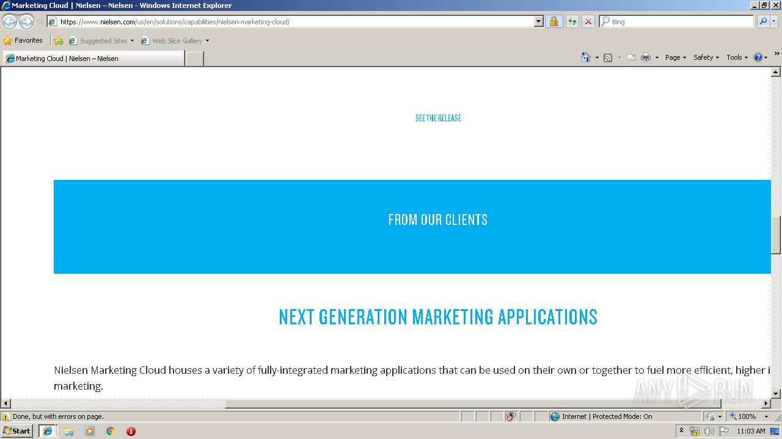Click the 11:03 AM system clock
The image size is (782, 439).
click(751, 431)
